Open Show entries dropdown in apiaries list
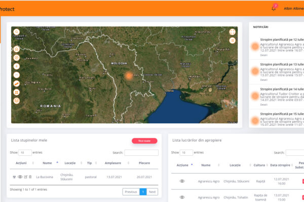The width and height of the screenshot is (304, 202). click(25, 152)
